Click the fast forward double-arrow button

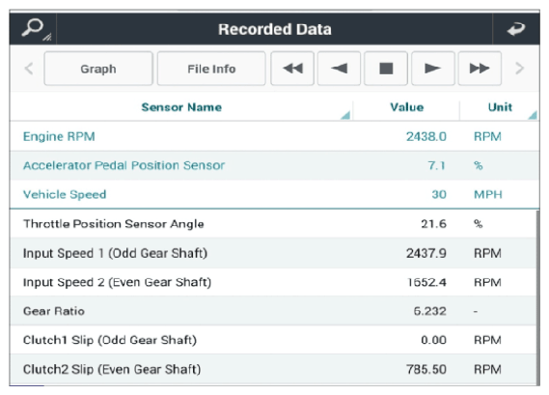pyautogui.click(x=480, y=69)
